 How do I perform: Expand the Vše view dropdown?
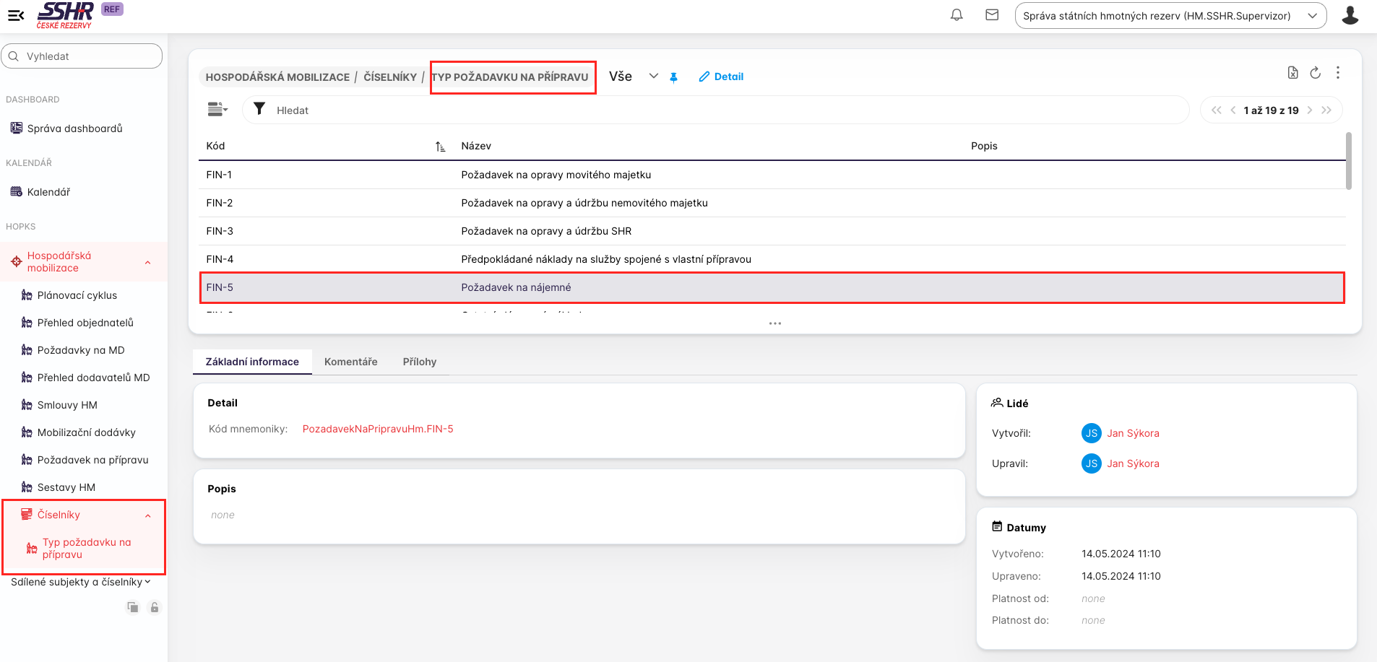tap(653, 77)
